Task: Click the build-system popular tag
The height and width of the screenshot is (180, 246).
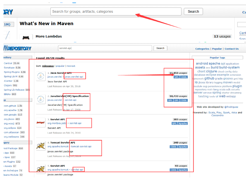Action: click(x=229, y=67)
